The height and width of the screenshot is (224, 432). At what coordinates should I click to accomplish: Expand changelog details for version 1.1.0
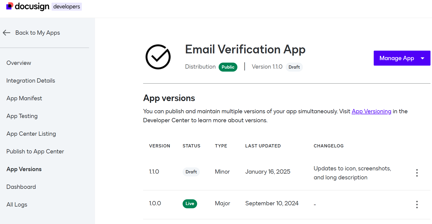352,173
